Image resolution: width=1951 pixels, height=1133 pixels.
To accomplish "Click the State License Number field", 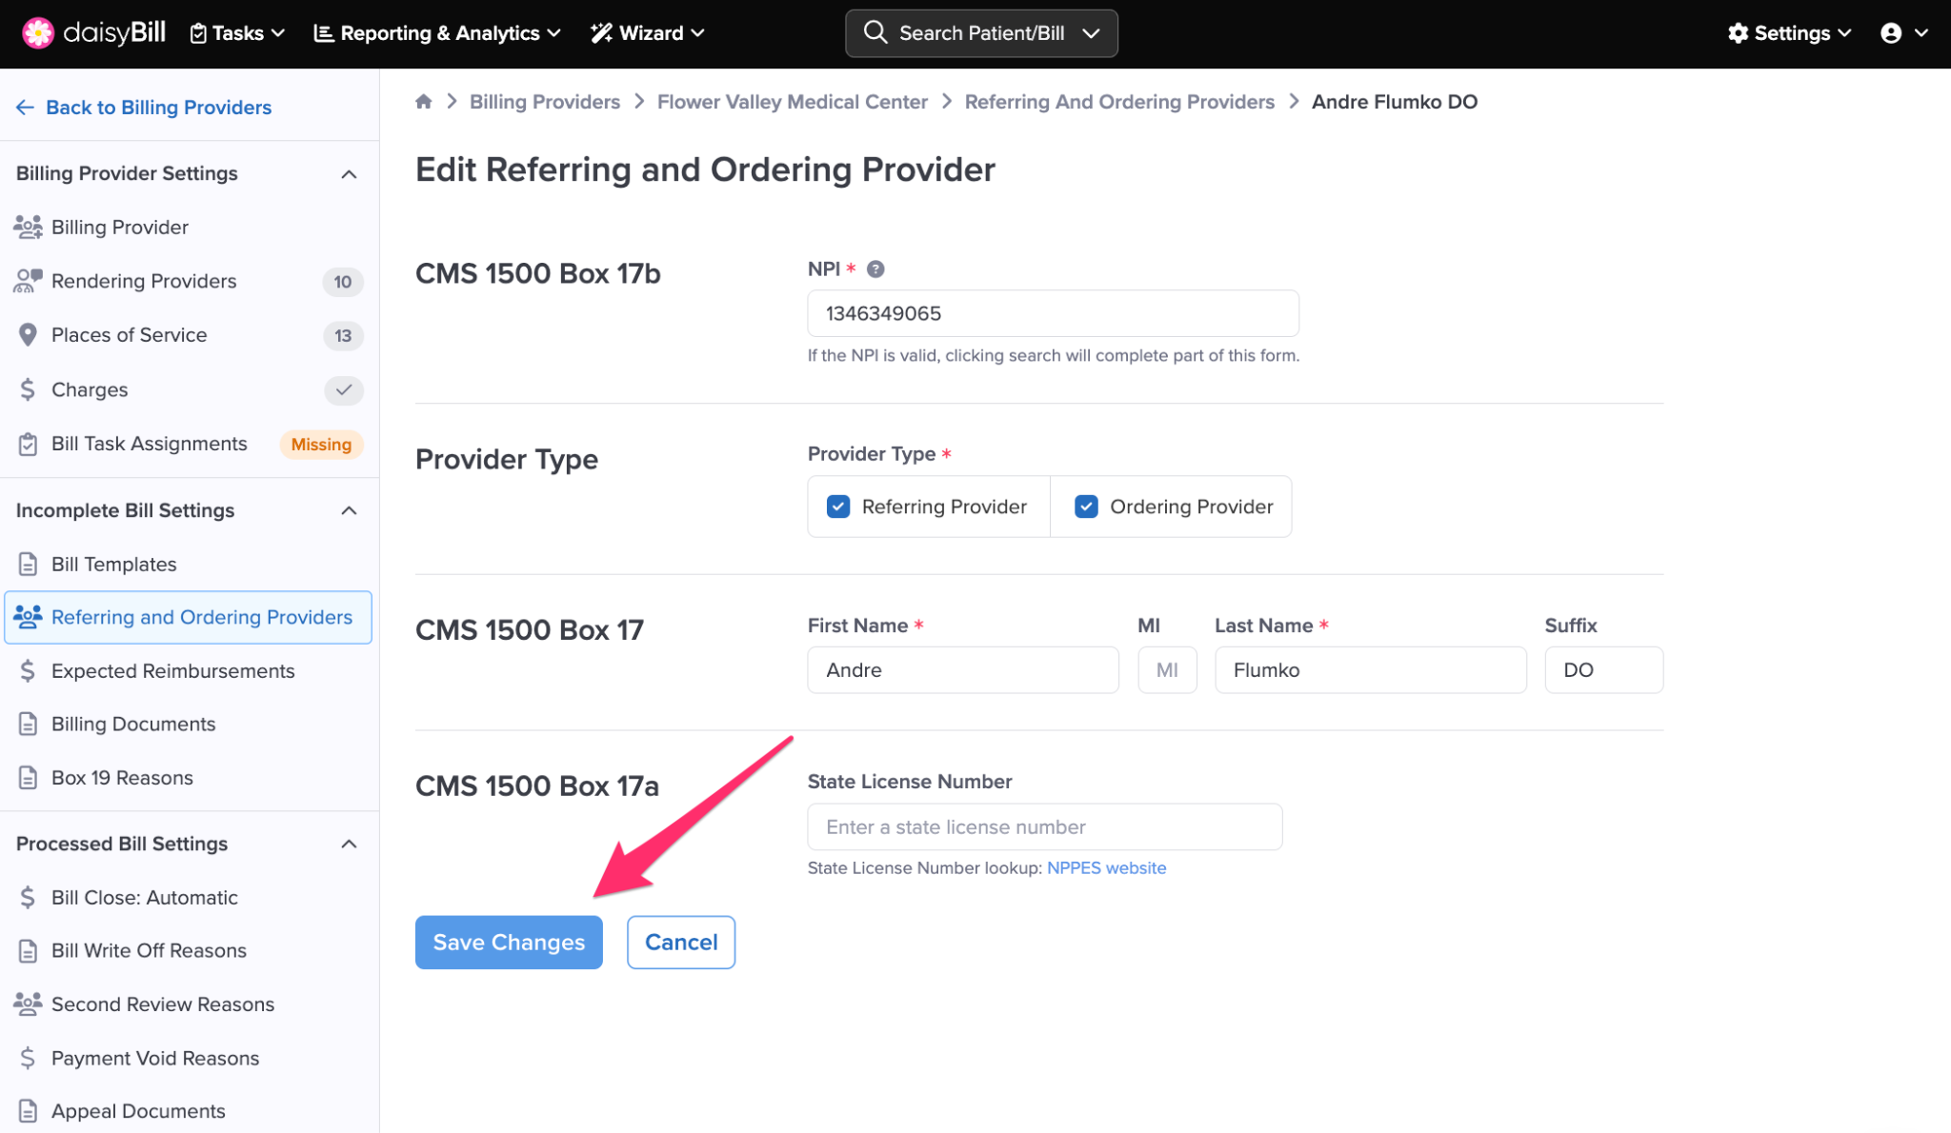I will point(1044,827).
